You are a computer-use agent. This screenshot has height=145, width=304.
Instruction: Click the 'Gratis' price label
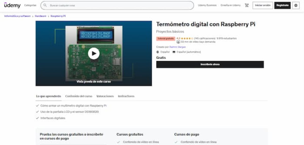point(161,58)
